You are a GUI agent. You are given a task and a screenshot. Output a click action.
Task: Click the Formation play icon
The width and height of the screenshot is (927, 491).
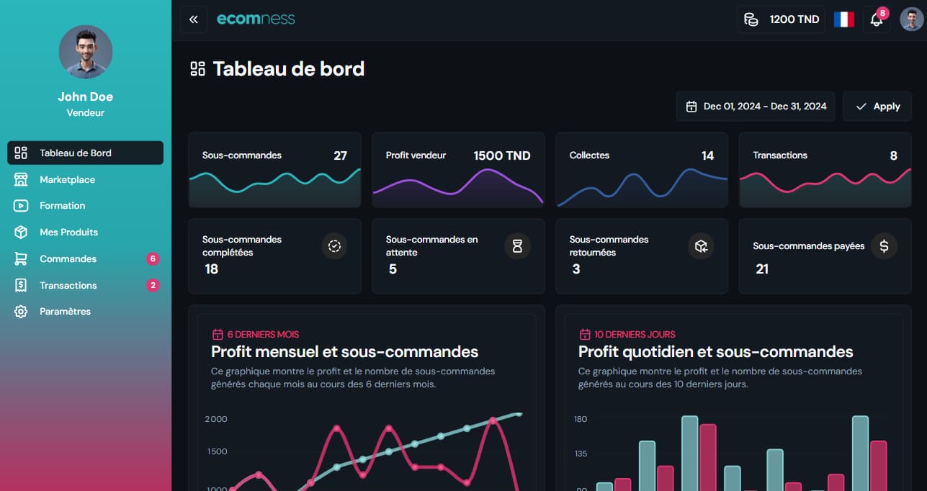tap(21, 206)
